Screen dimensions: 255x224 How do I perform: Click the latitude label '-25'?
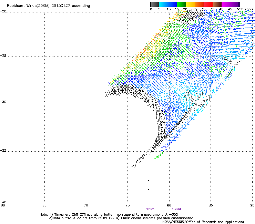pyautogui.click(x=3, y=55)
